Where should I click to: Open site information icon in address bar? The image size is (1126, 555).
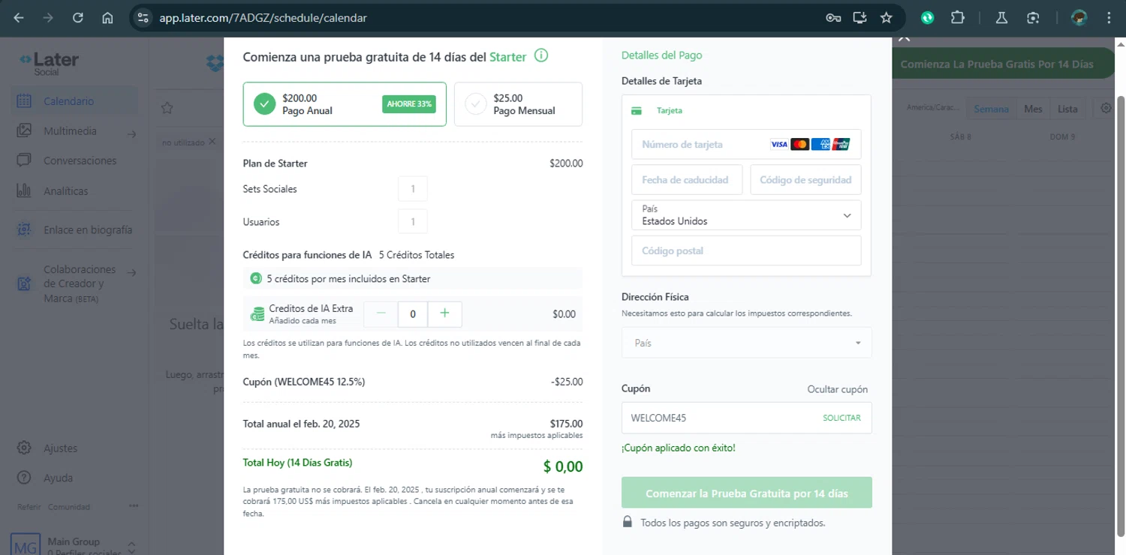[143, 17]
